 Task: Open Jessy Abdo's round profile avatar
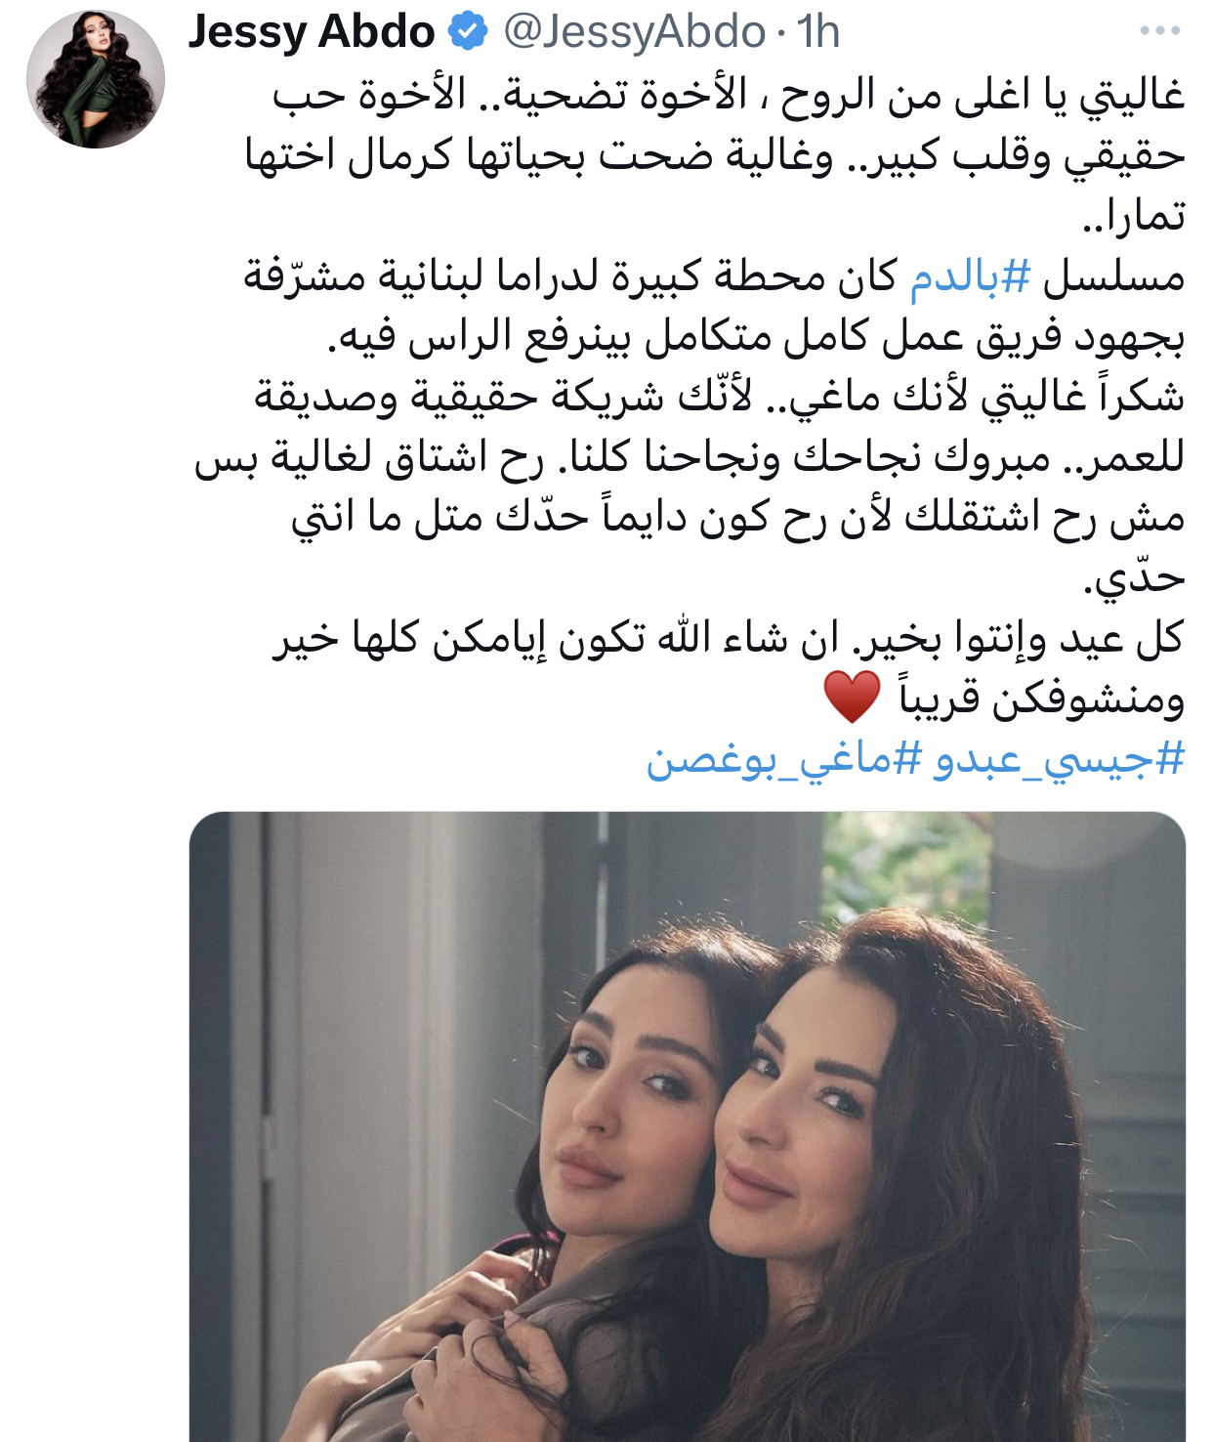96,79
